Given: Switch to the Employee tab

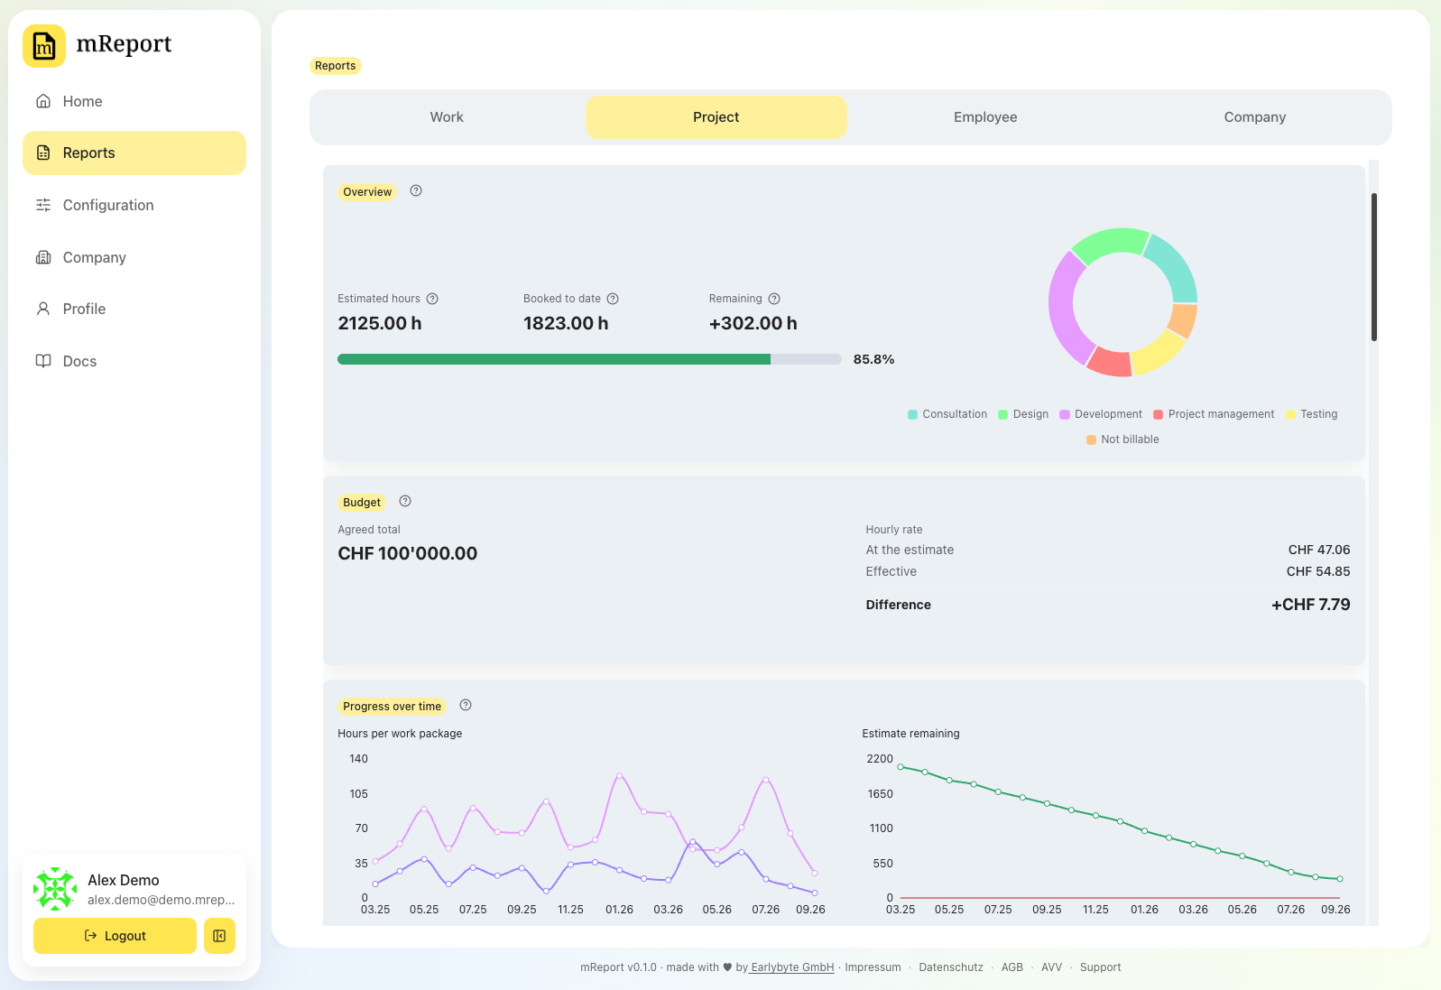Looking at the screenshot, I should coord(985,117).
